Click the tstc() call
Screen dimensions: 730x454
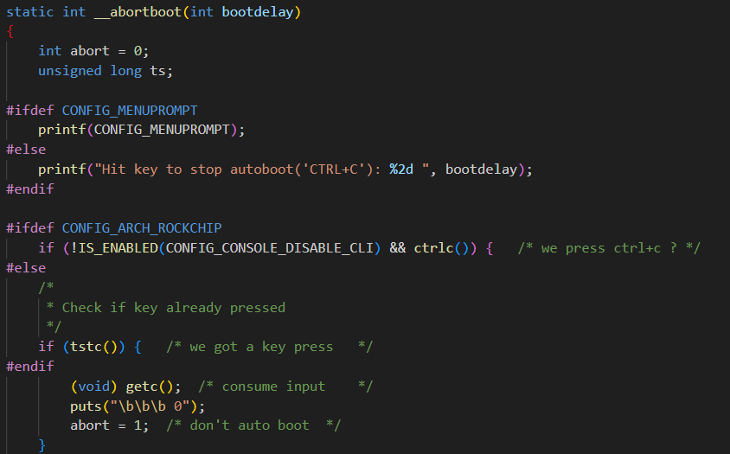pyautogui.click(x=93, y=347)
